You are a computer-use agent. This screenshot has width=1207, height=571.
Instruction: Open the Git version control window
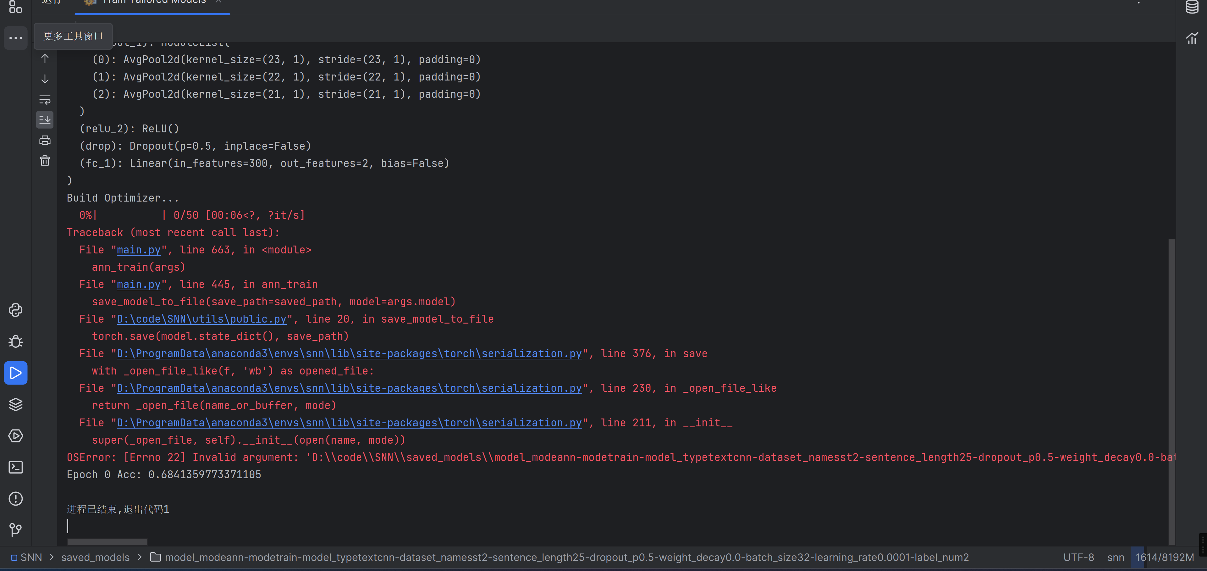point(15,530)
